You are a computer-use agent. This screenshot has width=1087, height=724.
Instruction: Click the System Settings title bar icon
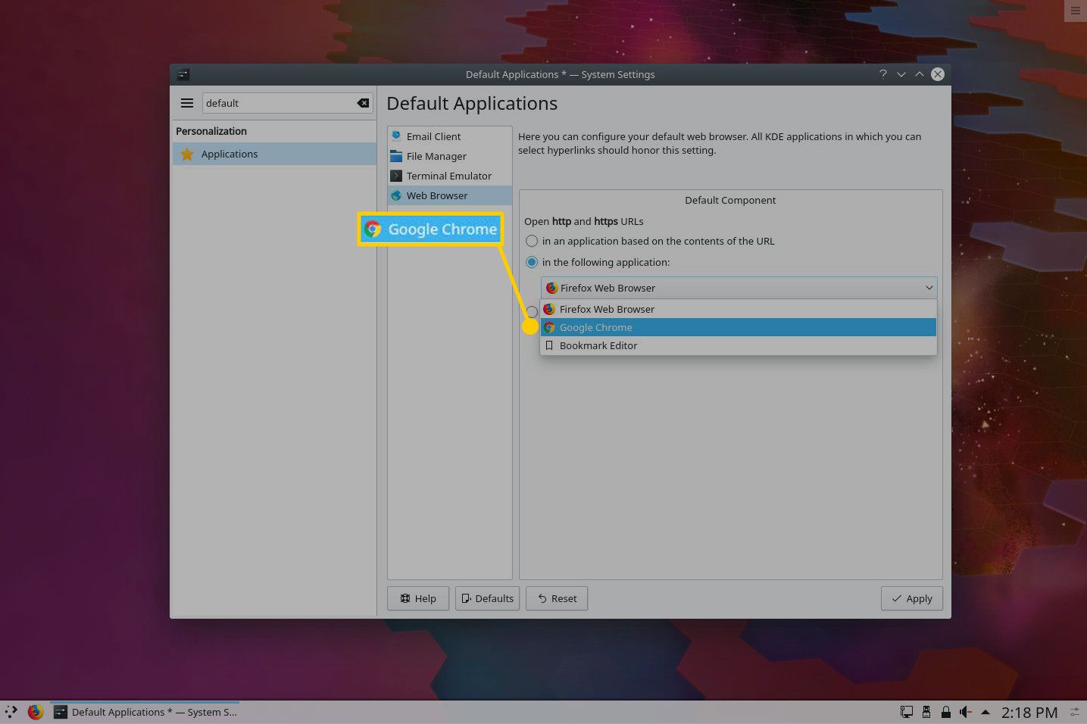[183, 74]
